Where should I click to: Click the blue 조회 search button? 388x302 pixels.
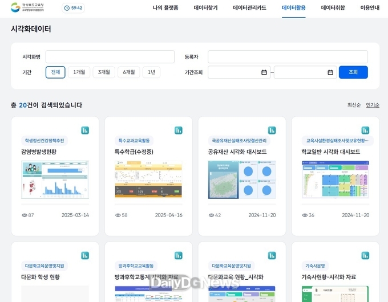tap(353, 72)
